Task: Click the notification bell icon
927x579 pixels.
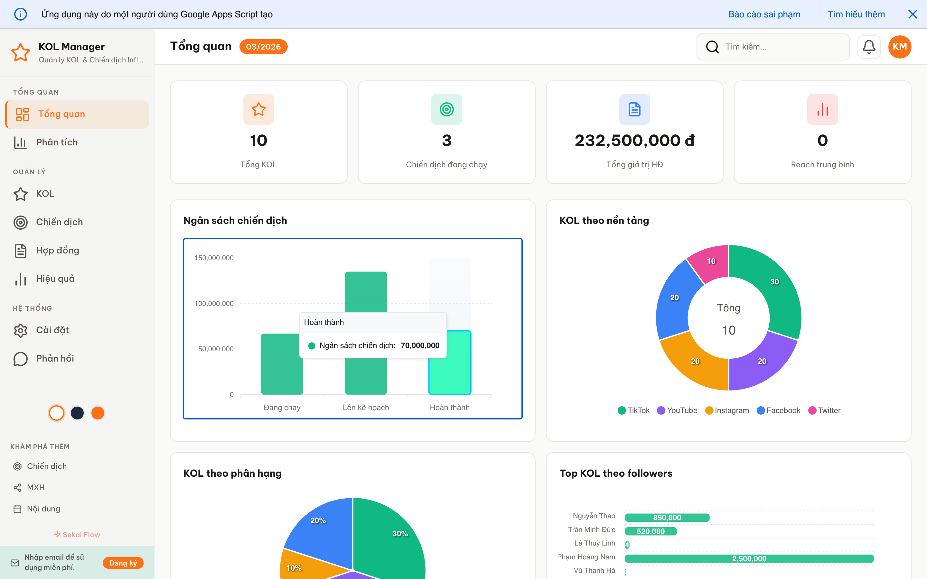Action: click(x=869, y=46)
